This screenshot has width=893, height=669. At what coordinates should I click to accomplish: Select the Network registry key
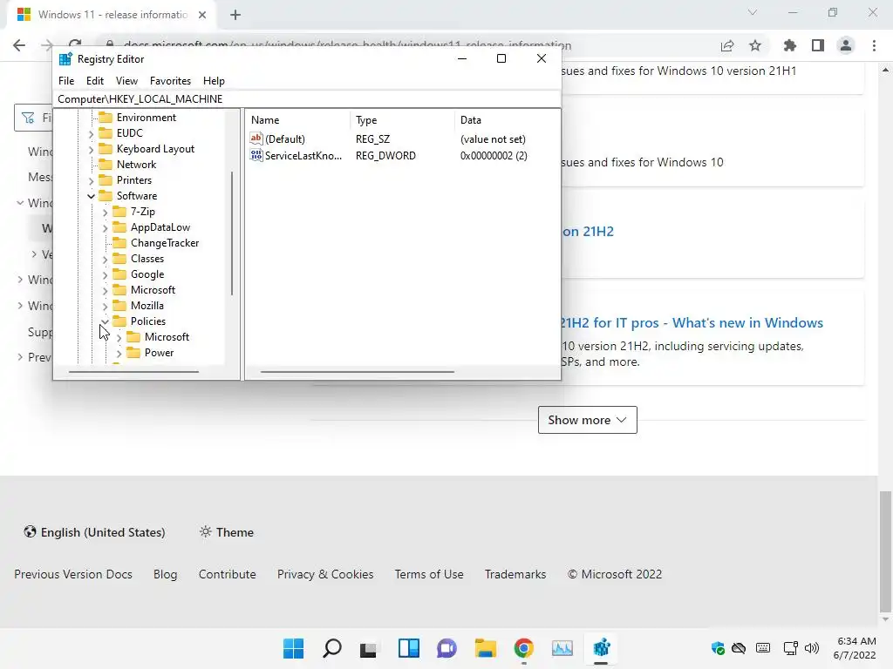[136, 165]
